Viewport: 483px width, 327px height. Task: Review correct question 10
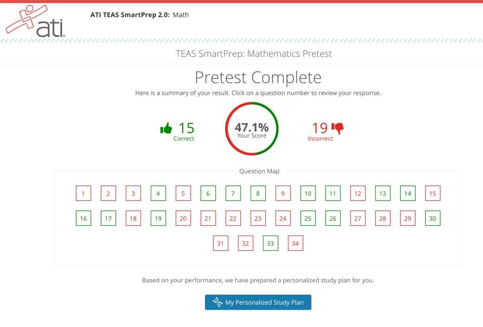point(308,193)
